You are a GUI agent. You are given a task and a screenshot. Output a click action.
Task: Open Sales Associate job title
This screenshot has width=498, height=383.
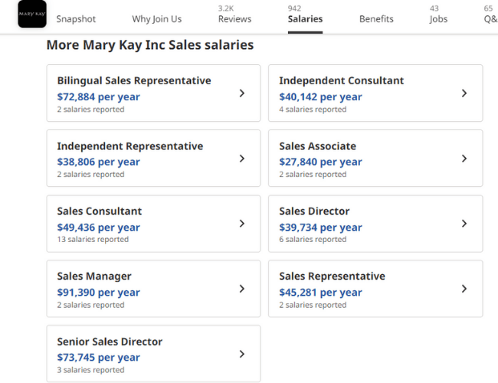318,146
